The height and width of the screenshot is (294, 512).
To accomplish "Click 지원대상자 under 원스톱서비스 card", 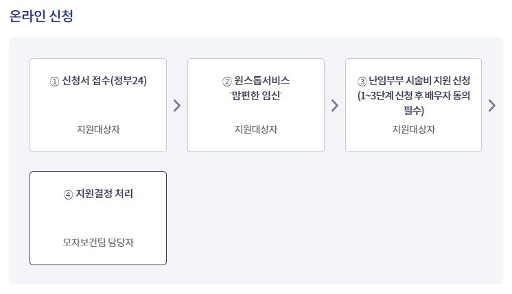I will 256,130.
